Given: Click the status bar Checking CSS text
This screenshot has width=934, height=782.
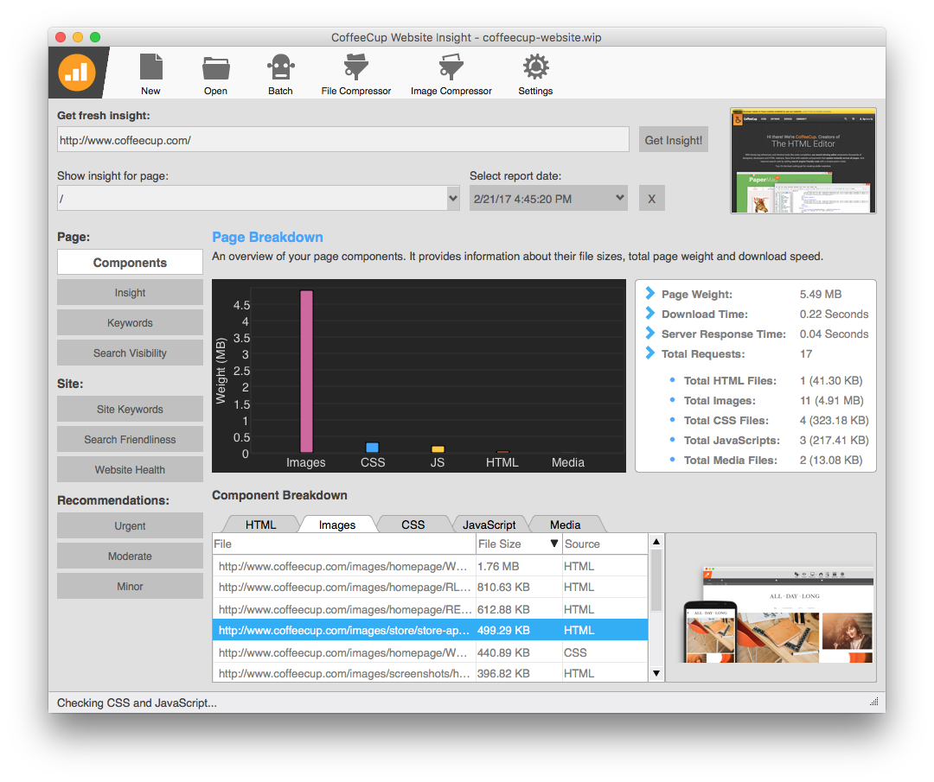Looking at the screenshot, I should [x=137, y=703].
